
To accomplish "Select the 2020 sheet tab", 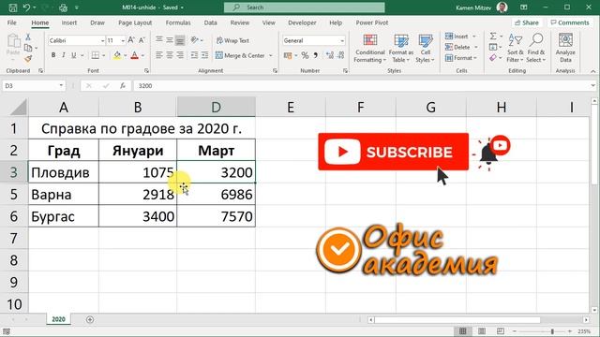I will pyautogui.click(x=58, y=319).
